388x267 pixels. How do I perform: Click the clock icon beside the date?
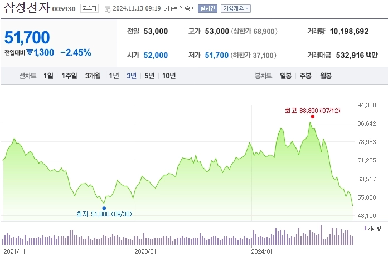(x=108, y=9)
